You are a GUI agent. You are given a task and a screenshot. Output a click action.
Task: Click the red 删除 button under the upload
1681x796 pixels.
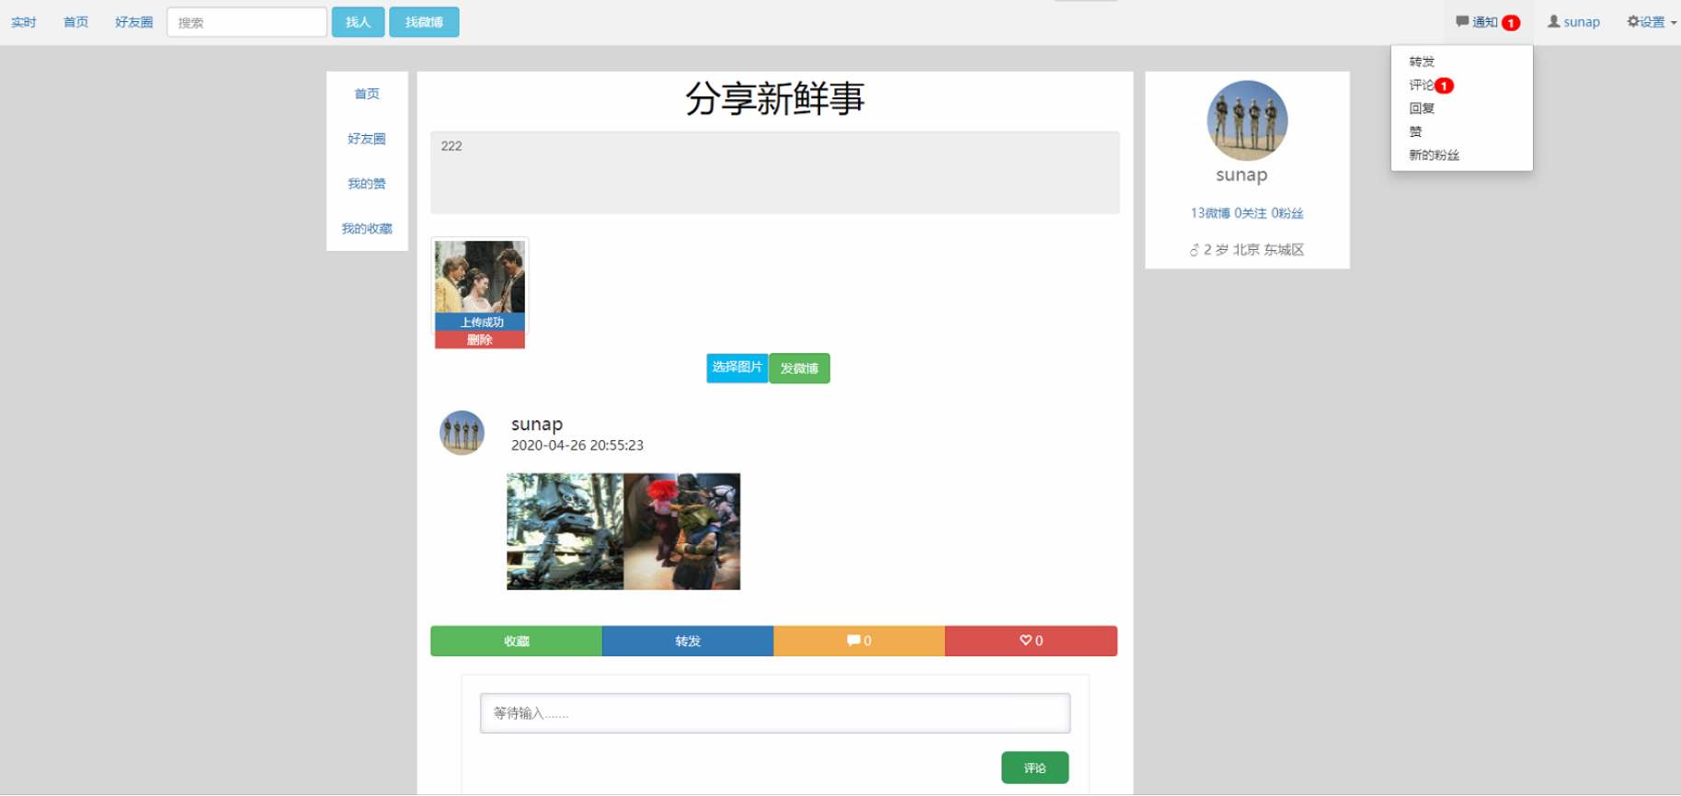pos(480,340)
